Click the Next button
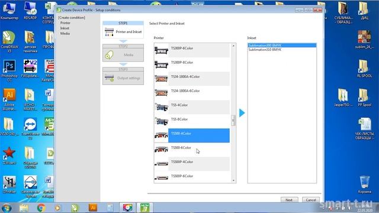This screenshot has height=213, width=379. point(289,200)
